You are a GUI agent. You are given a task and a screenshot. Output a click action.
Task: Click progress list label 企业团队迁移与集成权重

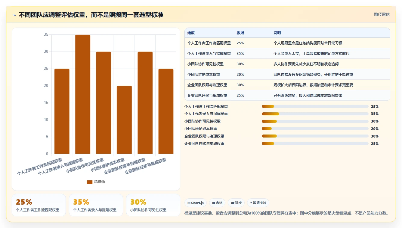(x=204, y=144)
